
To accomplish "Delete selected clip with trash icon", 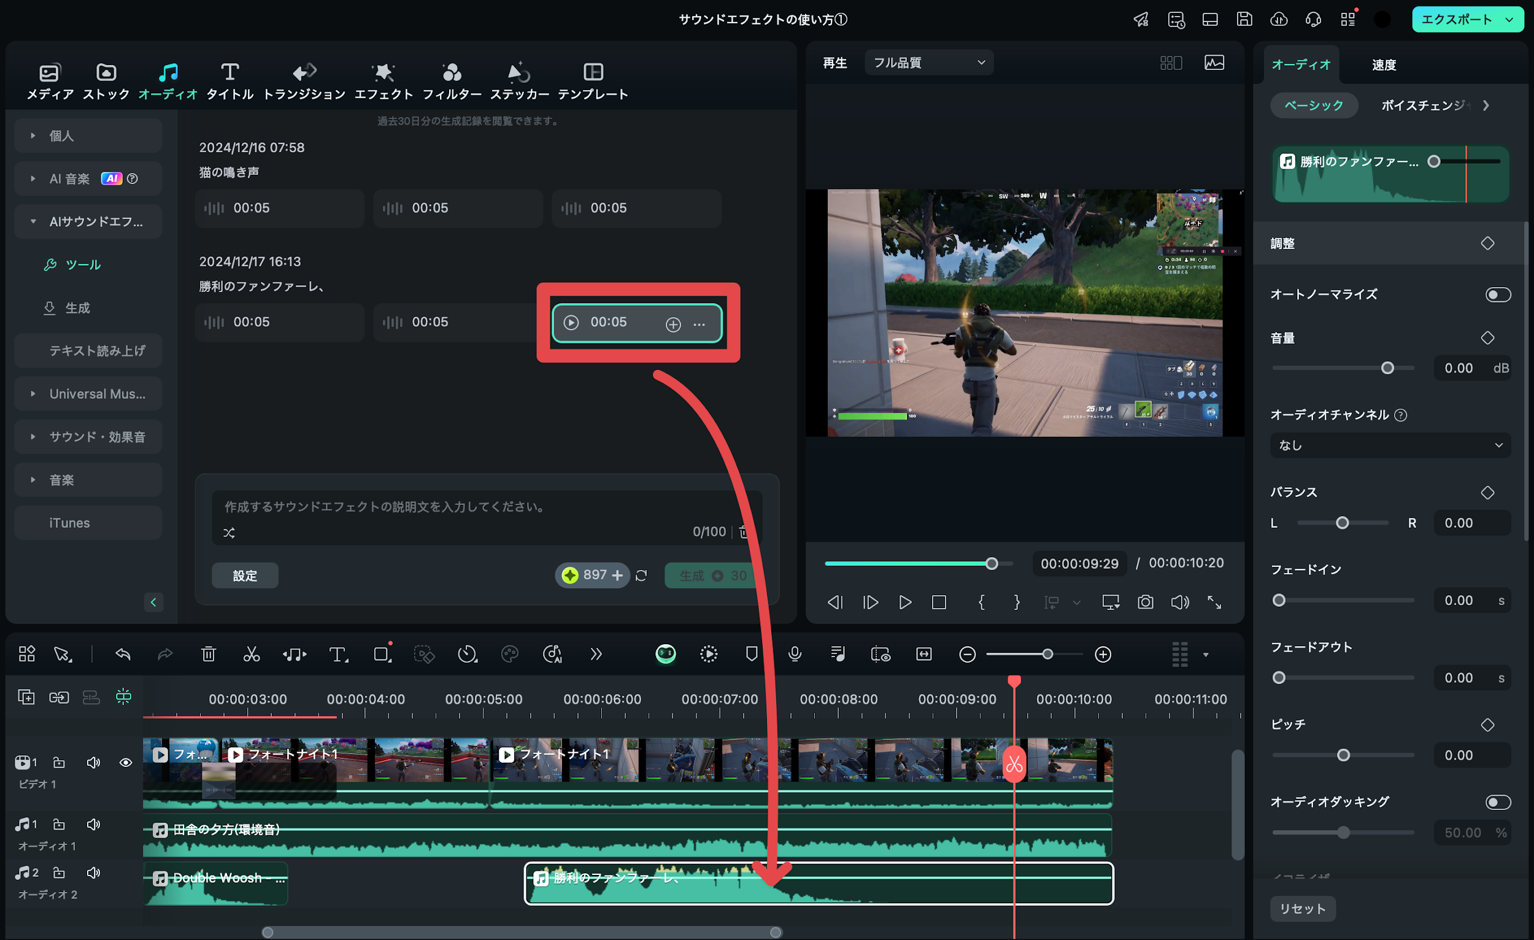I will [x=209, y=654].
